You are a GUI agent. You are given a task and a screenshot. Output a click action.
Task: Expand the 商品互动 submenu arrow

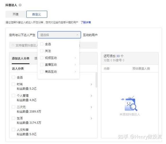pos(75,72)
